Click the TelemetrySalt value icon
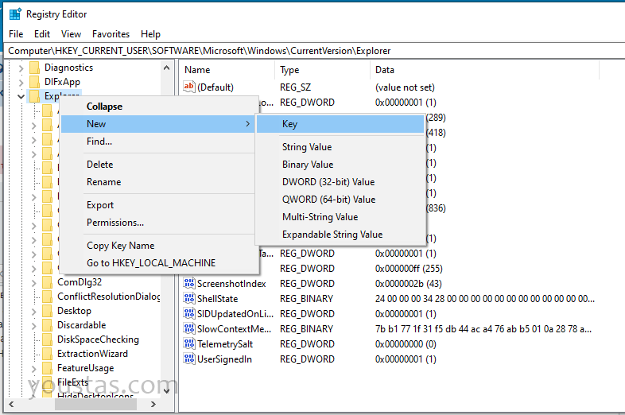Viewport: 625px width, 415px height. coord(189,344)
